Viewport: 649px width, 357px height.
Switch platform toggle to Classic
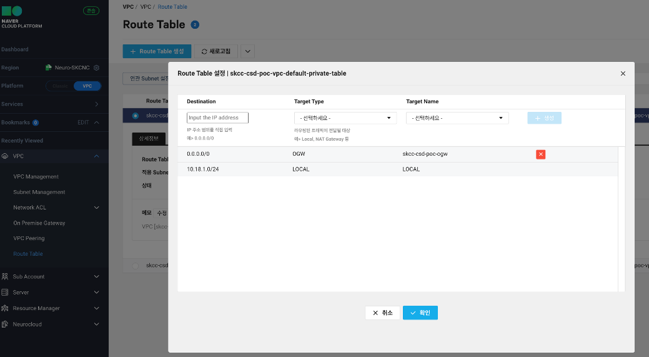click(60, 86)
